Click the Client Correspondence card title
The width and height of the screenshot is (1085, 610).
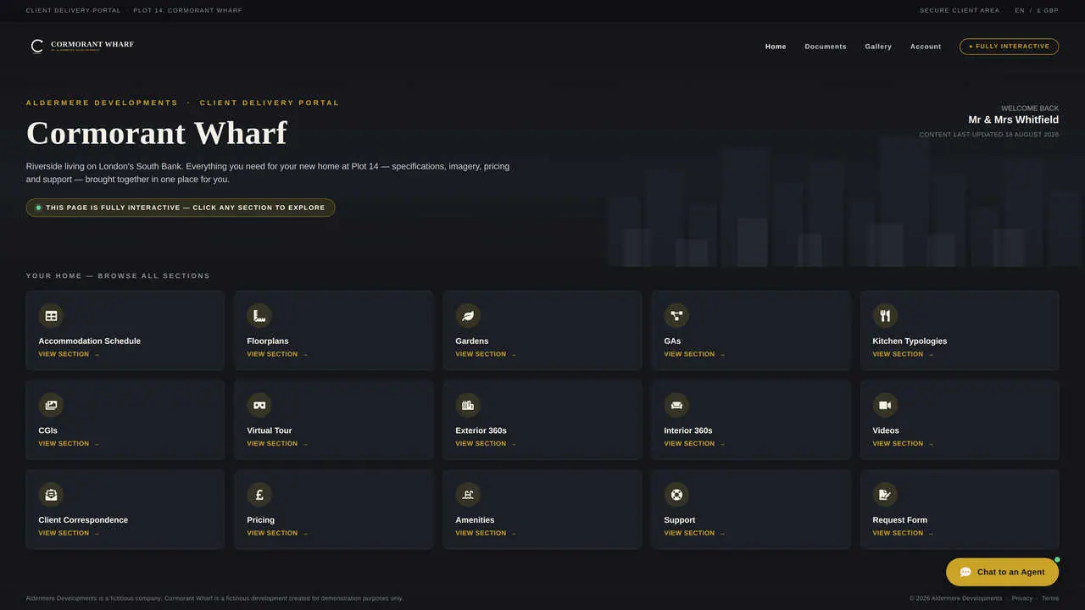tap(83, 520)
